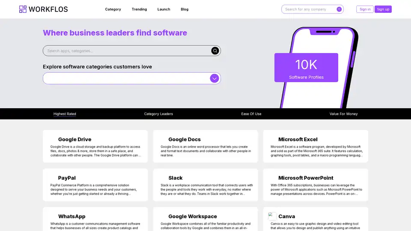Click the purple search icon in header
Viewport: 411px width, 231px height.
[x=339, y=9]
